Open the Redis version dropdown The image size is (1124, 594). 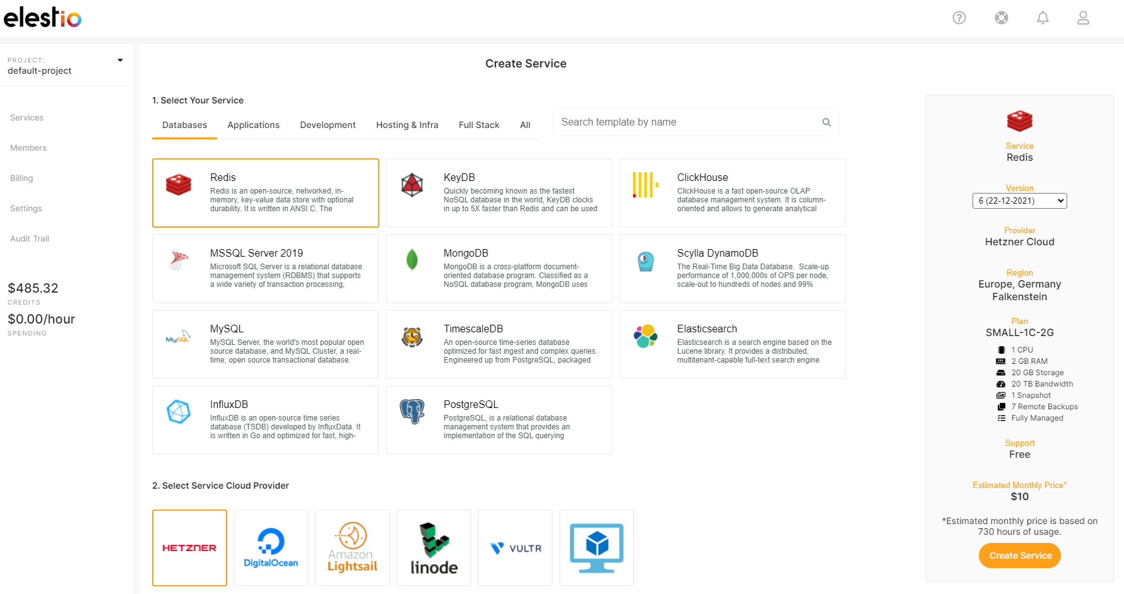pyautogui.click(x=1019, y=201)
